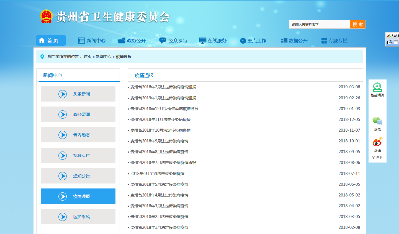Screen dimensions: 399x234
Task: Click the national emblem logo in header
Action: point(46,17)
